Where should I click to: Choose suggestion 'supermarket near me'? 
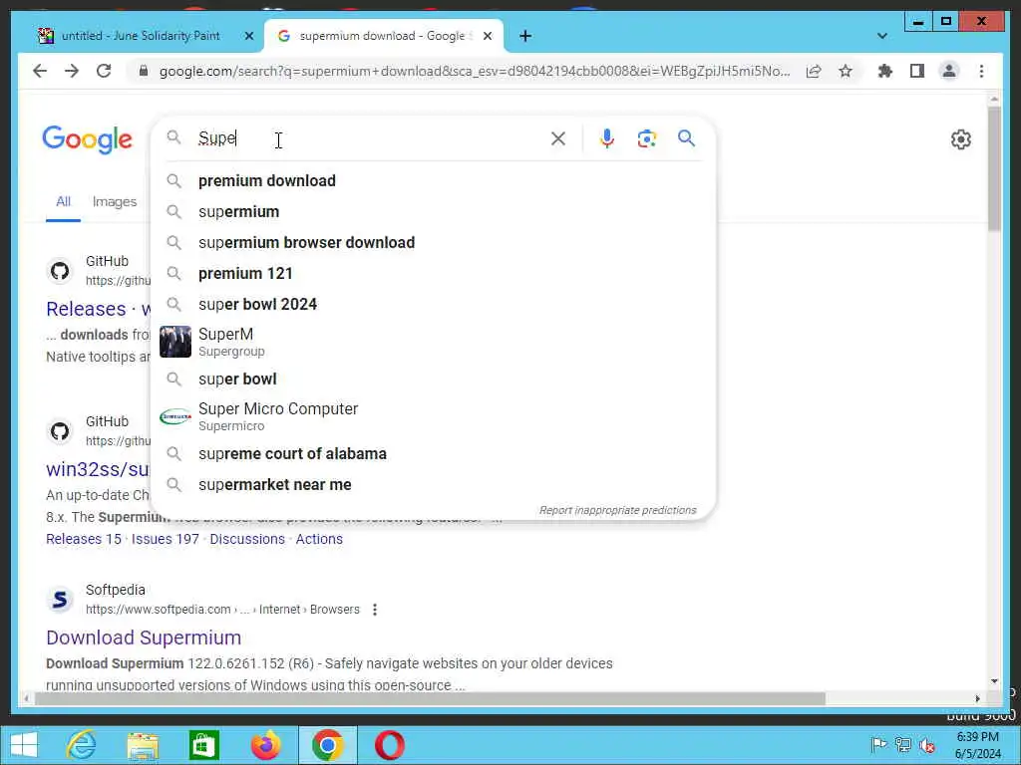point(433,485)
